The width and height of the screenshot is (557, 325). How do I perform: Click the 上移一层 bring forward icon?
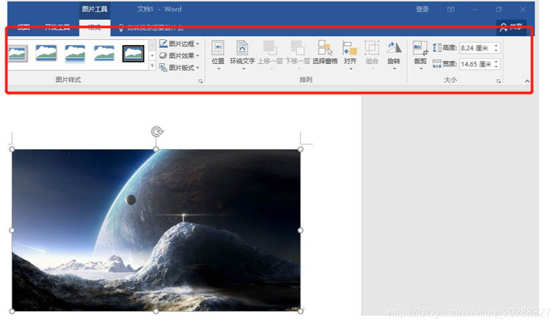270,48
